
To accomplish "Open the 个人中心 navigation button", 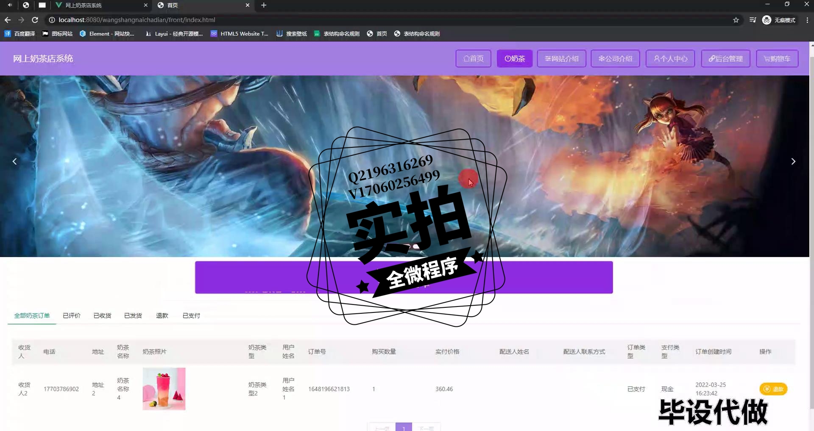I will pyautogui.click(x=670, y=58).
